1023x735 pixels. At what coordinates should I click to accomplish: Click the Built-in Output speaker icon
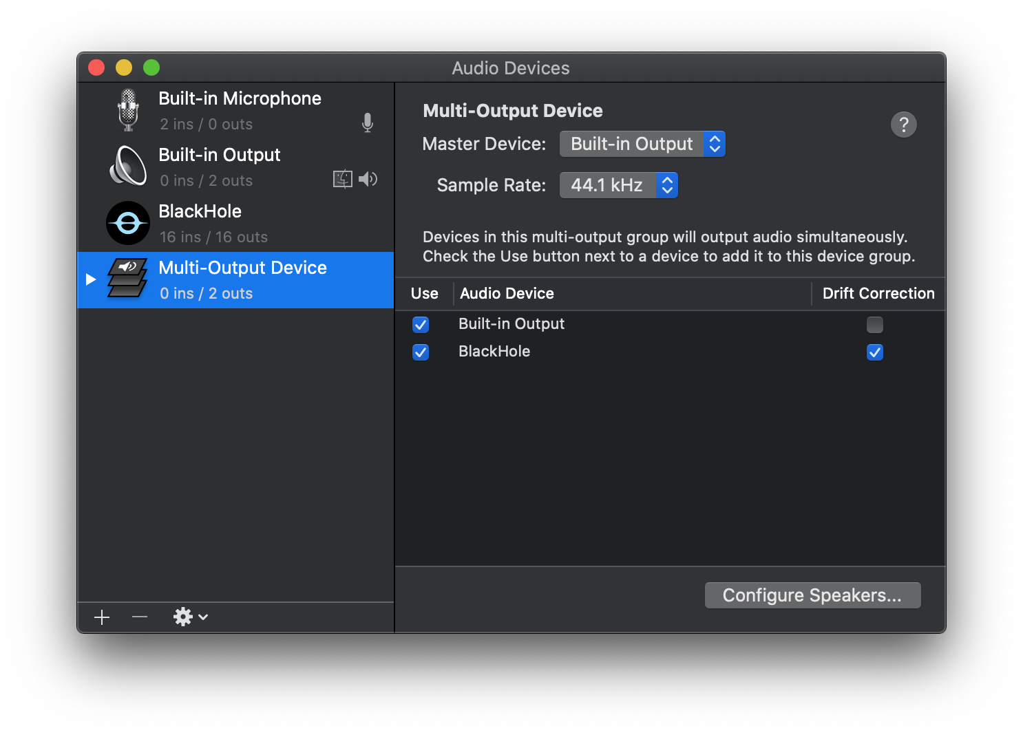pyautogui.click(x=127, y=166)
